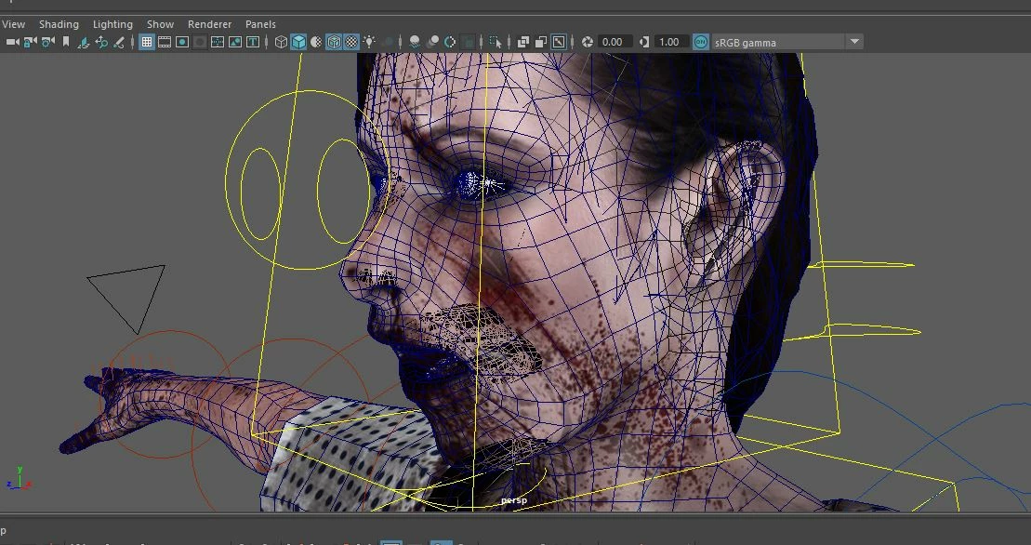The width and height of the screenshot is (1031, 545).
Task: Toggle the color management ON button
Action: [x=701, y=42]
